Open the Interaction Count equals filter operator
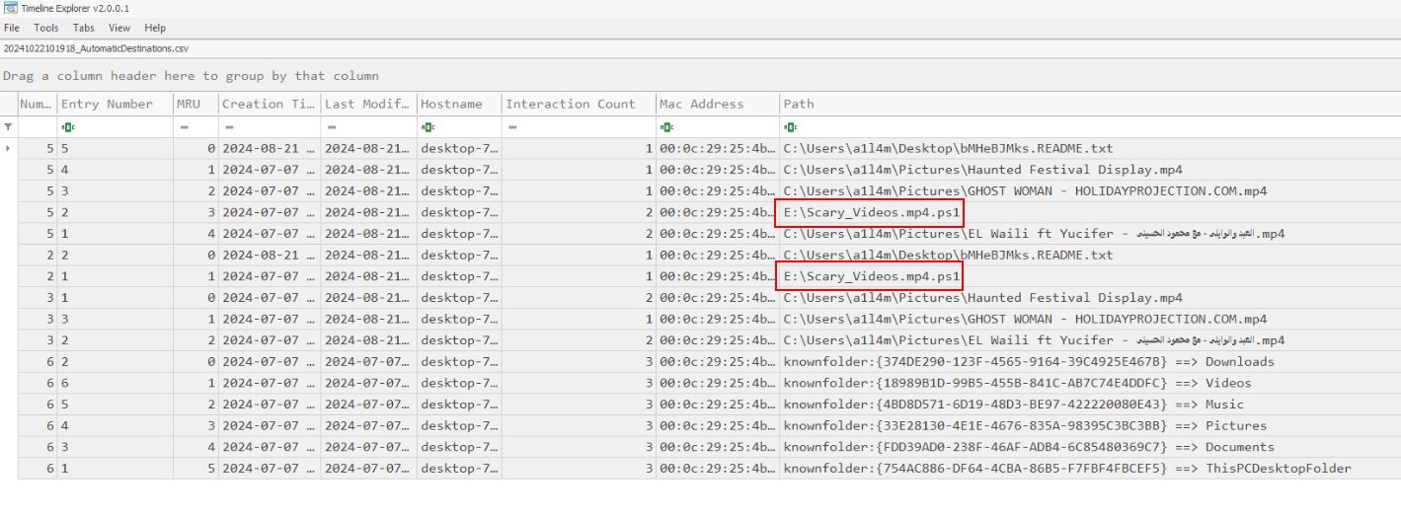The image size is (1401, 517). point(512,127)
